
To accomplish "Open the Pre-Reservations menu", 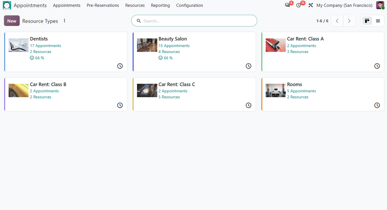I will coord(103,5).
